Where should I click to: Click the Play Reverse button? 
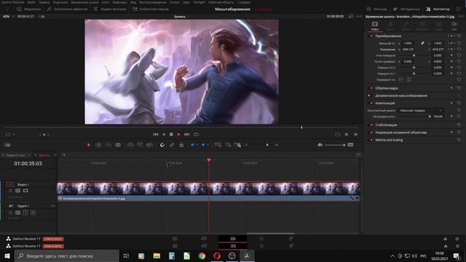[x=163, y=134]
